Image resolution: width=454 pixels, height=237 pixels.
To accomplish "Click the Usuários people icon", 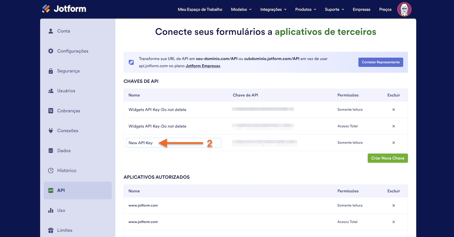I will 51,91.
